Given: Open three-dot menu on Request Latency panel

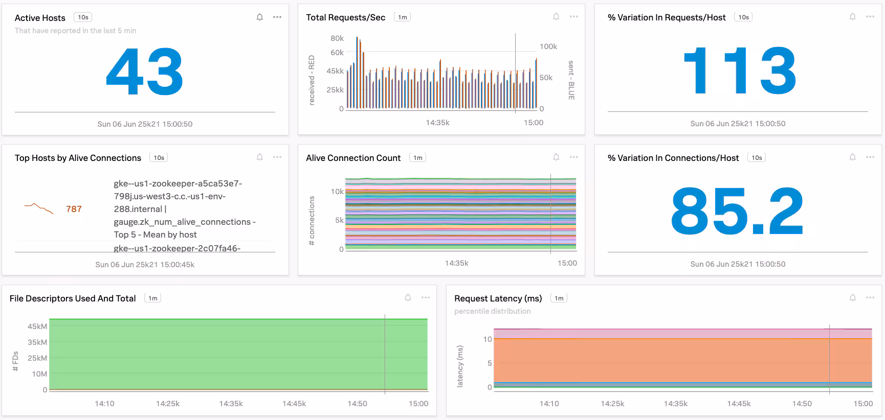Looking at the screenshot, I should coord(870,298).
